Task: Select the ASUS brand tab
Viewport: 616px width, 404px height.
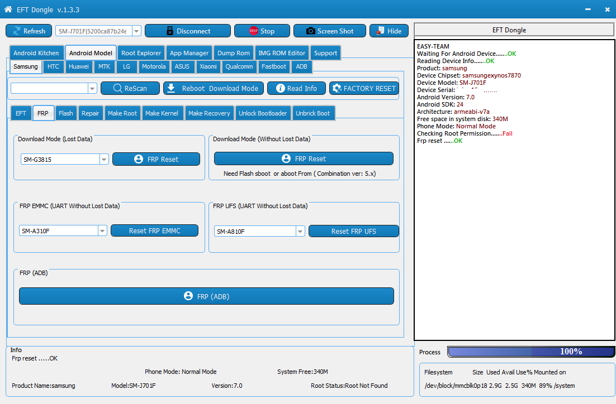Action: pos(182,66)
